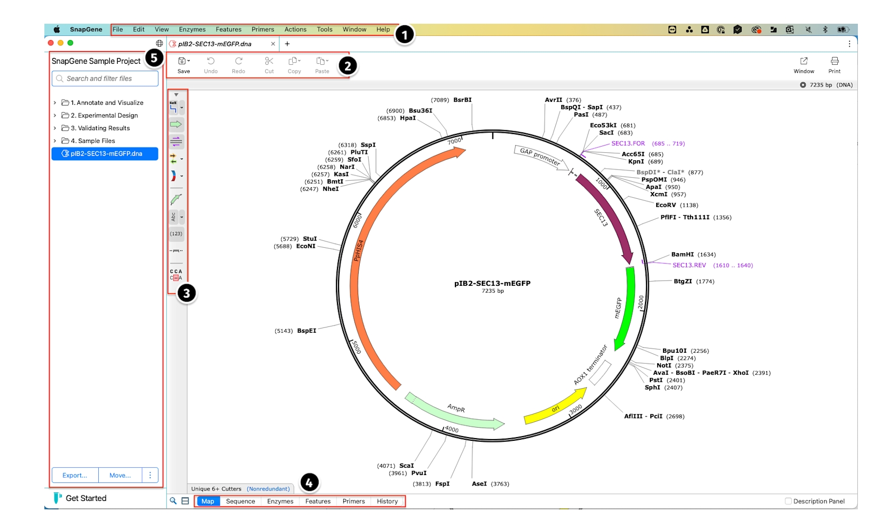Toggle the dotted line scale bar icon
Image resolution: width=888 pixels, height=522 pixels.
[176, 250]
